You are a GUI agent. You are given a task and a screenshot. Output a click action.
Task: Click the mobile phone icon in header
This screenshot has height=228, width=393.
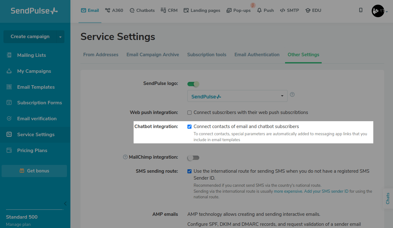tap(361, 10)
